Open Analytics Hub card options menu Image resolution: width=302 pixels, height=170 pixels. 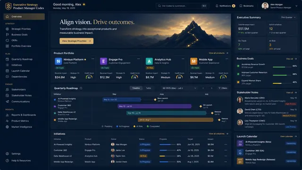(183, 59)
